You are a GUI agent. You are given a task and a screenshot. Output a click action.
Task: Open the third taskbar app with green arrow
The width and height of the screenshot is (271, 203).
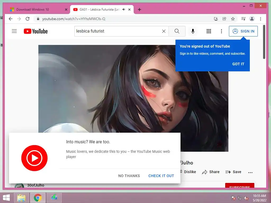tap(54, 198)
